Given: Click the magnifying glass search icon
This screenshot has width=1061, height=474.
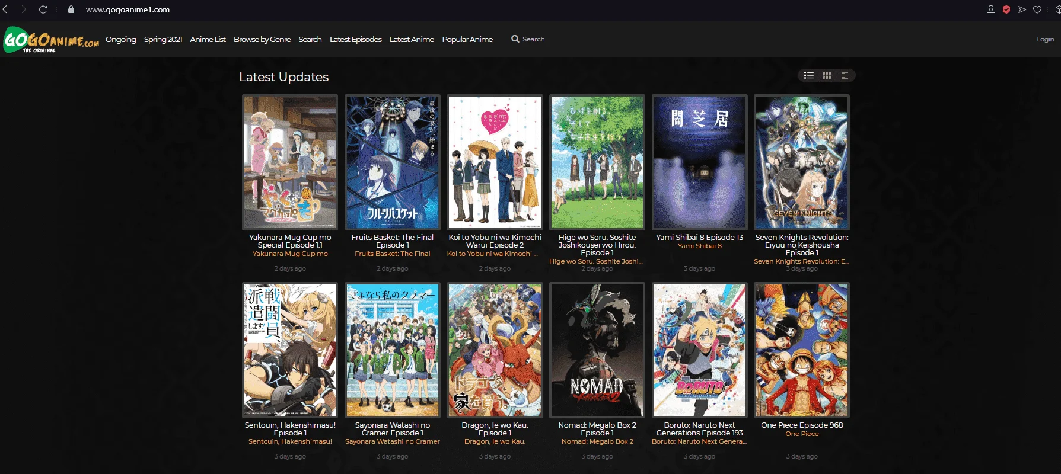Looking at the screenshot, I should coord(515,39).
